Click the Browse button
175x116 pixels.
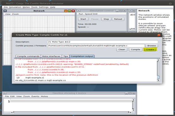(151, 46)
